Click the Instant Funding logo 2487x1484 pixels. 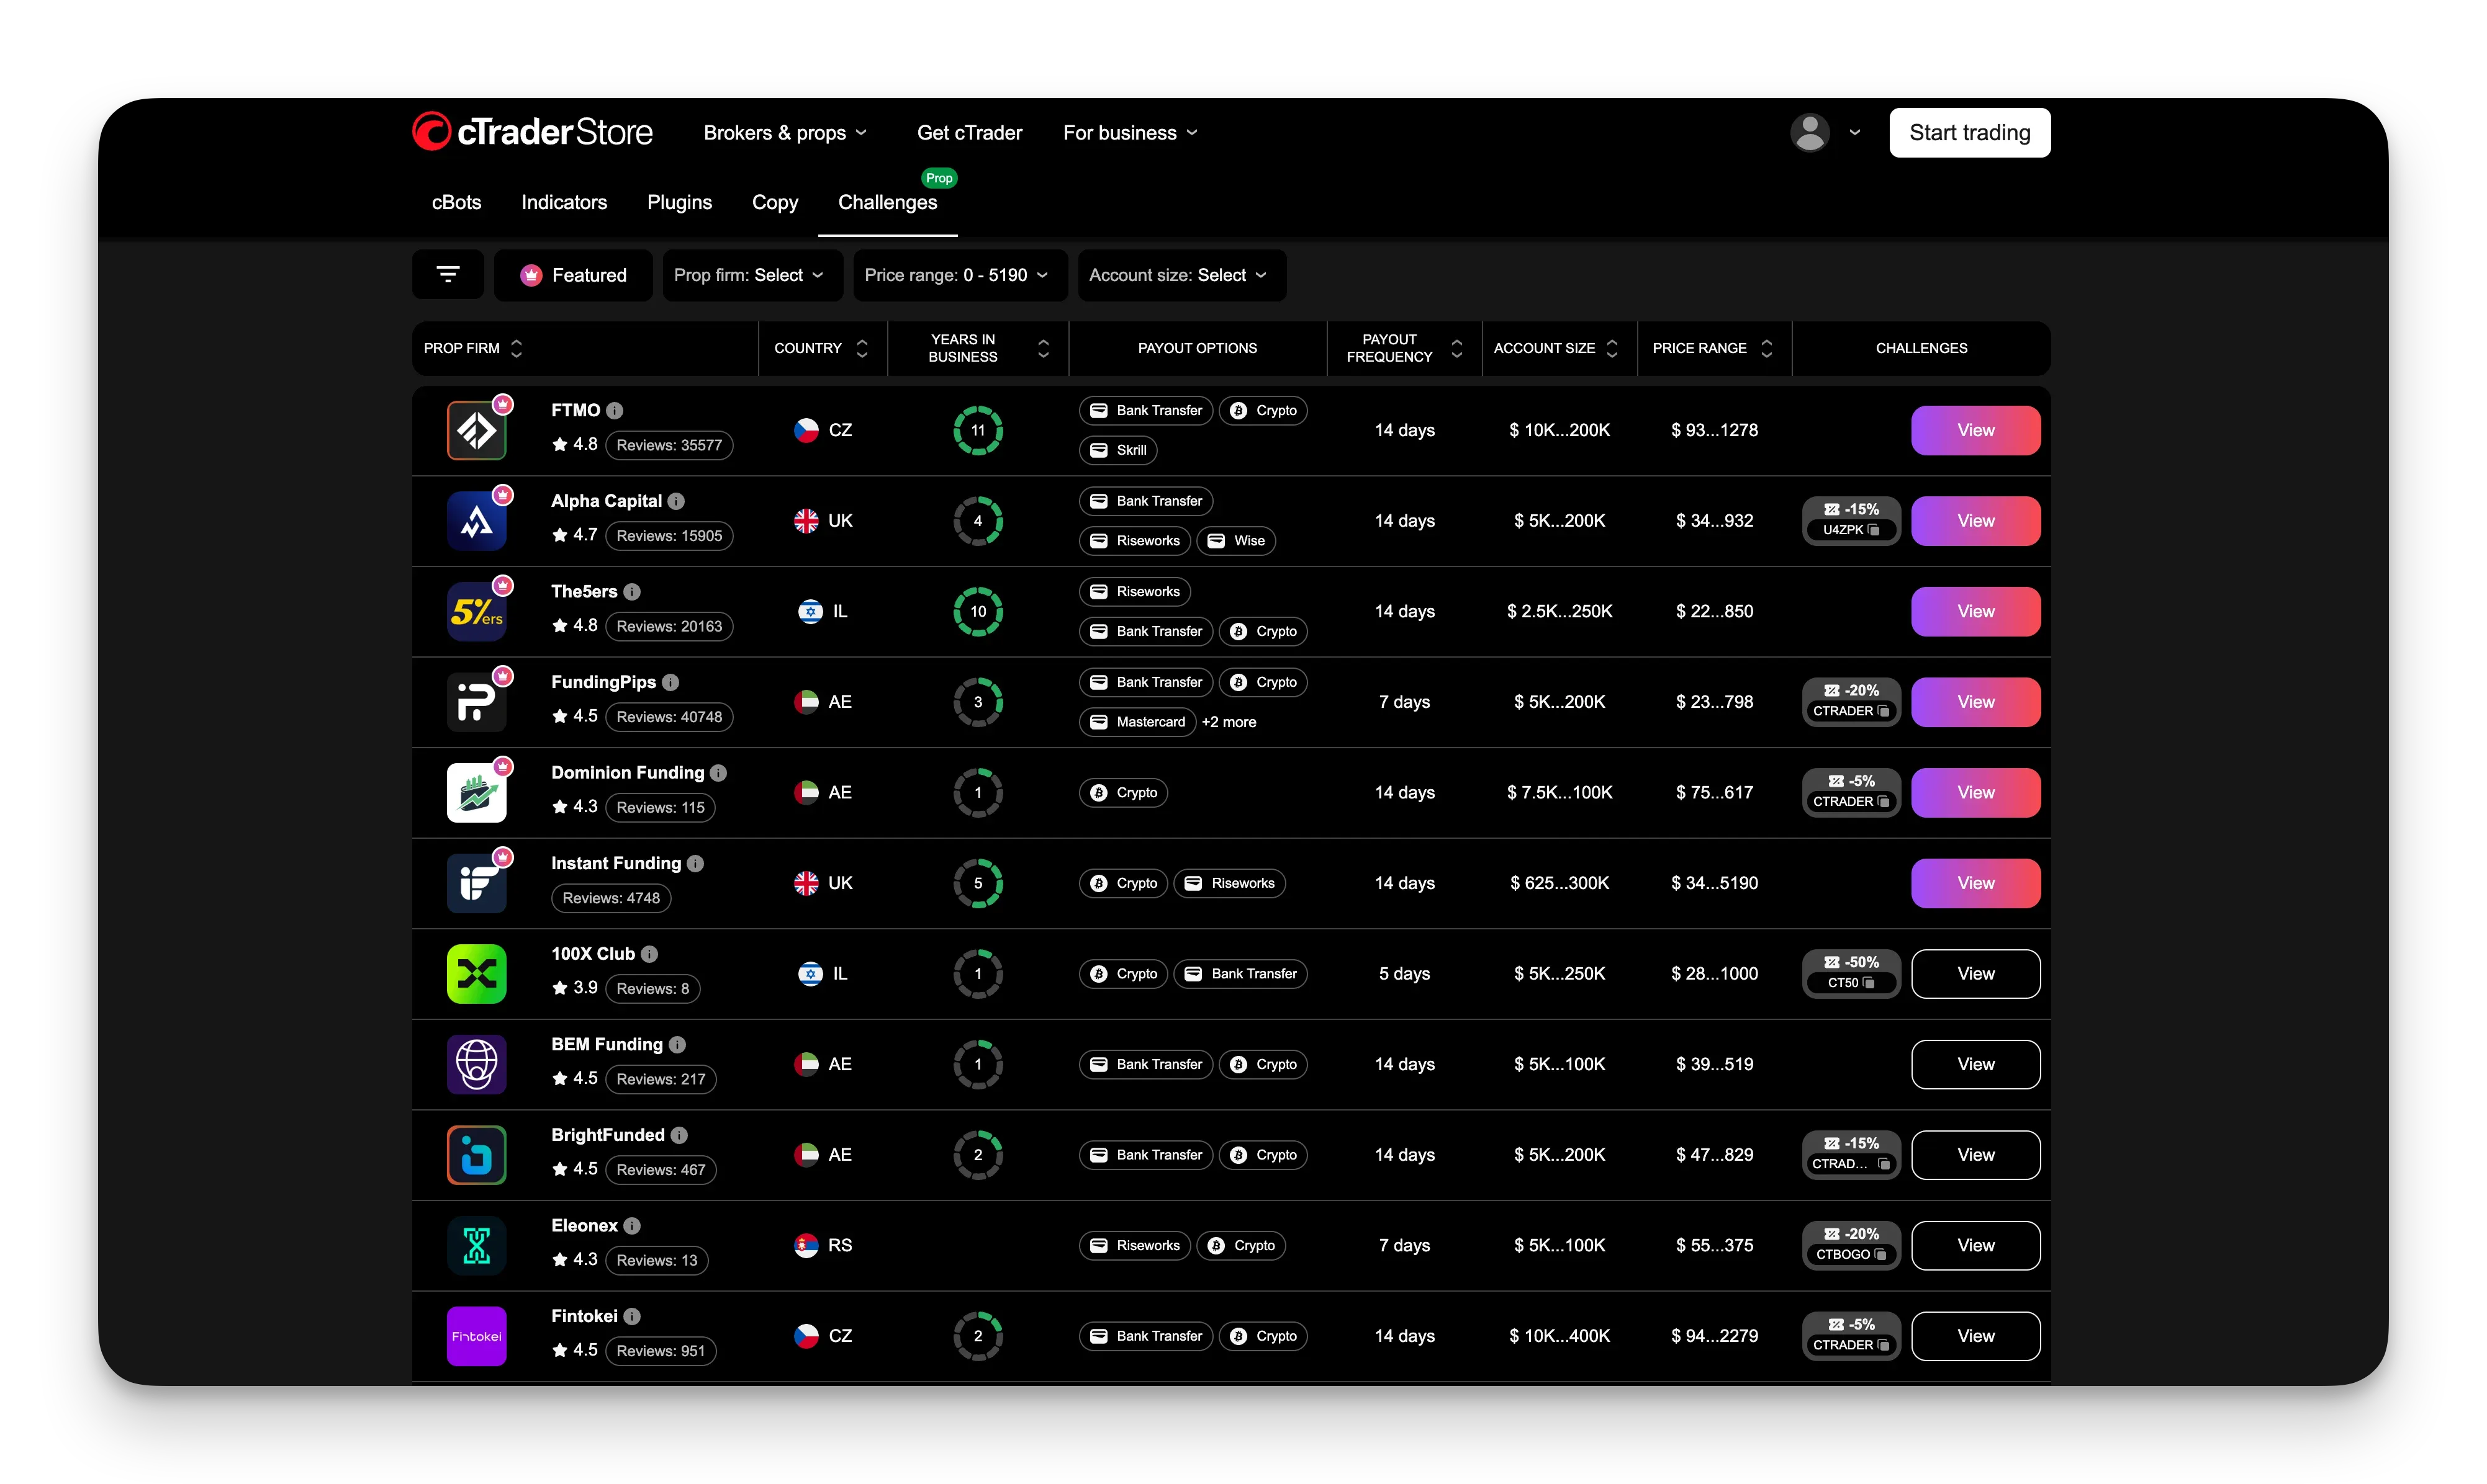point(476,883)
